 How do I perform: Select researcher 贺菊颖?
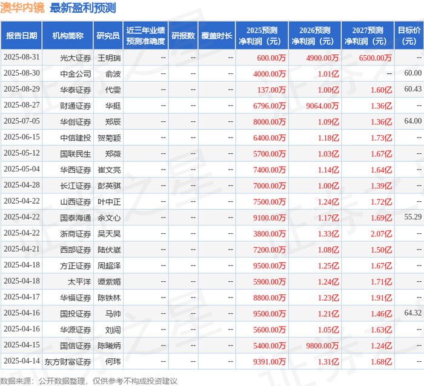pos(109,138)
